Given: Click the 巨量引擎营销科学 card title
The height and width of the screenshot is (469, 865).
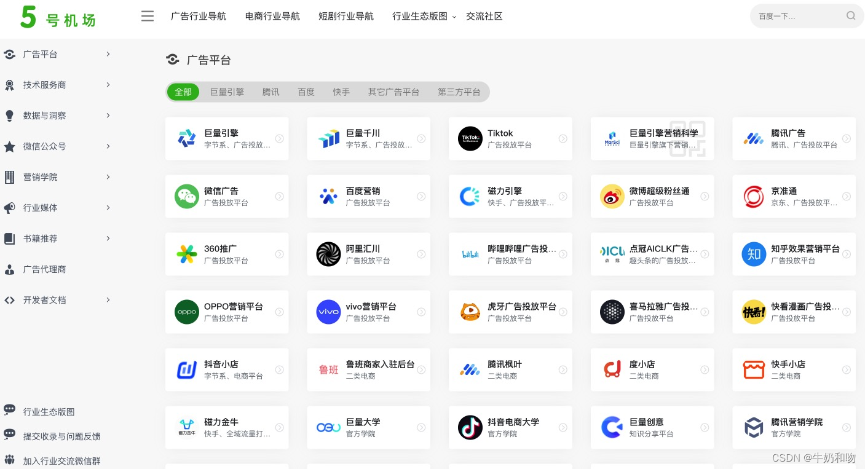Looking at the screenshot, I should point(664,133).
